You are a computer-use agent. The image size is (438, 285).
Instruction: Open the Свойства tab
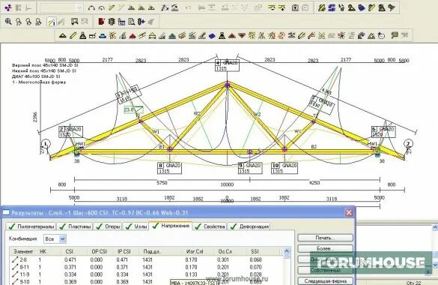pos(210,226)
